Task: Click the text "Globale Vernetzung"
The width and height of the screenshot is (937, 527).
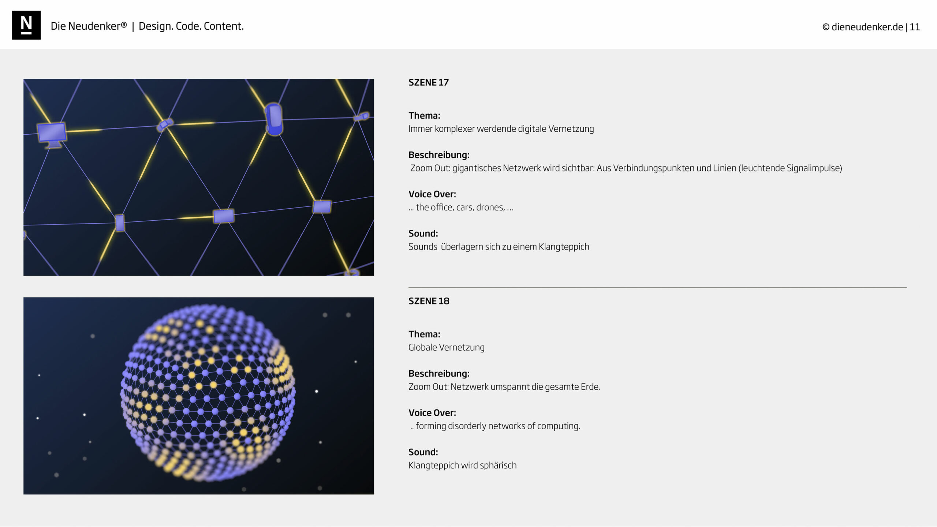Action: click(x=447, y=347)
